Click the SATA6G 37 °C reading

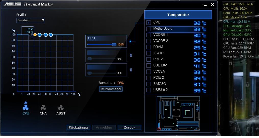coord(200,85)
